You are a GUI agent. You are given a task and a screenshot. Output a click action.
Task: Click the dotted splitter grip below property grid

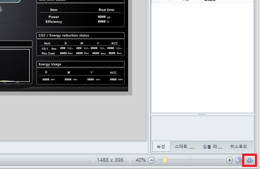click(x=202, y=114)
